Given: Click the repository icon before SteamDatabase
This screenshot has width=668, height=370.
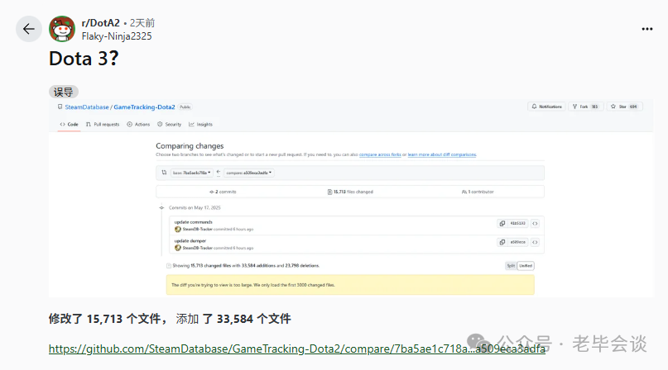Looking at the screenshot, I should pyautogui.click(x=60, y=107).
